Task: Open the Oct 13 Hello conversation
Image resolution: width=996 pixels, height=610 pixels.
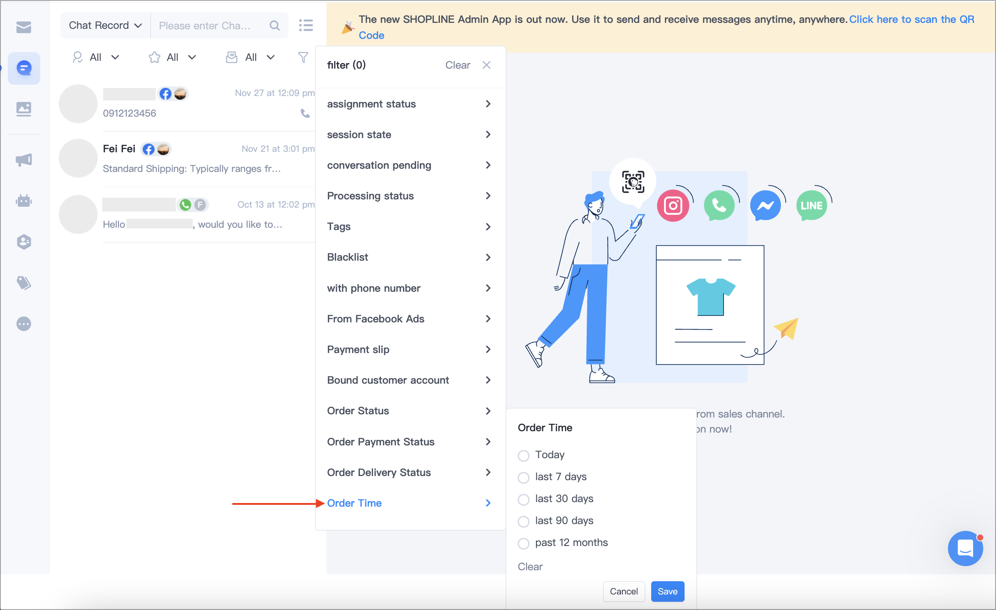Action: click(x=187, y=214)
